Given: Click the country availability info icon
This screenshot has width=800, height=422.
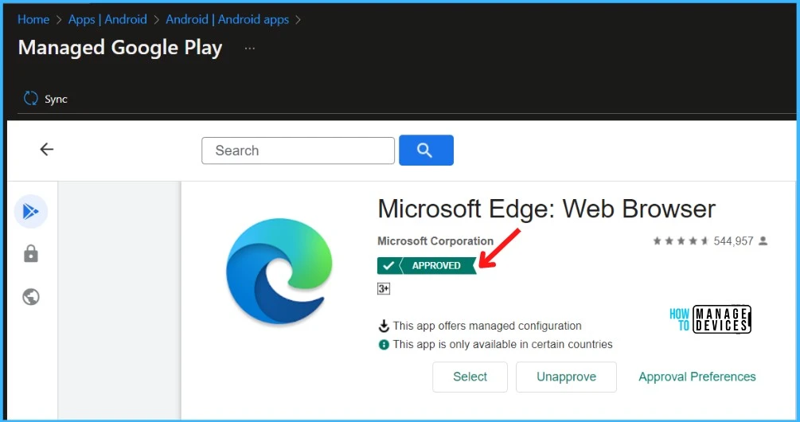Looking at the screenshot, I should (384, 345).
